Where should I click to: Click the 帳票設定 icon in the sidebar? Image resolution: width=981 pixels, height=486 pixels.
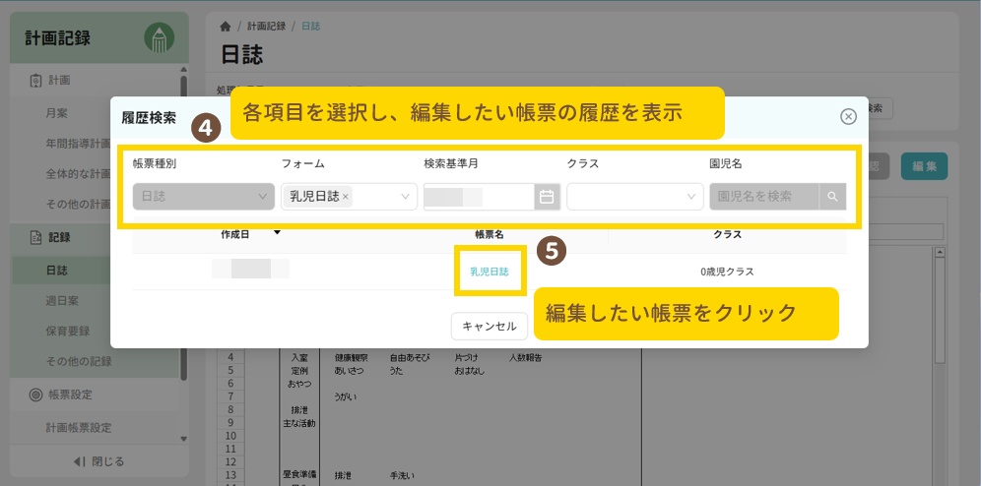point(35,395)
